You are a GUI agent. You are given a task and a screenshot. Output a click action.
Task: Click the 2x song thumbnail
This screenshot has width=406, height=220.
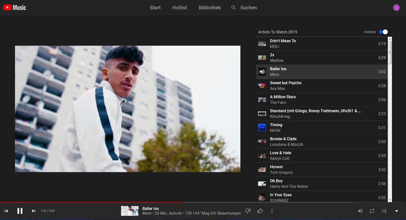pos(262,58)
